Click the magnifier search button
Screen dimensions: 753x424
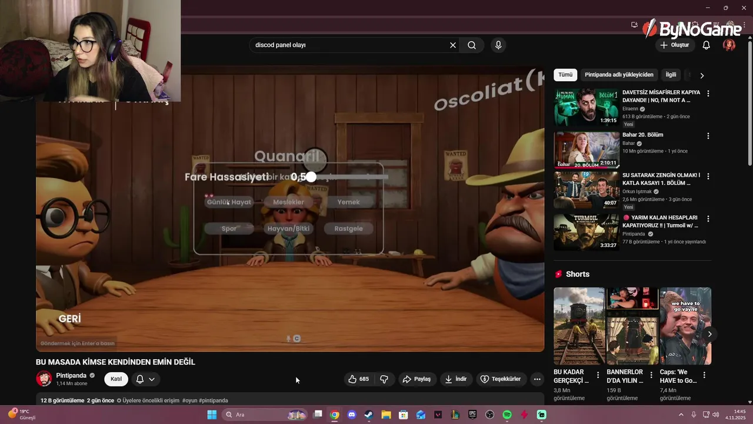coord(472,45)
